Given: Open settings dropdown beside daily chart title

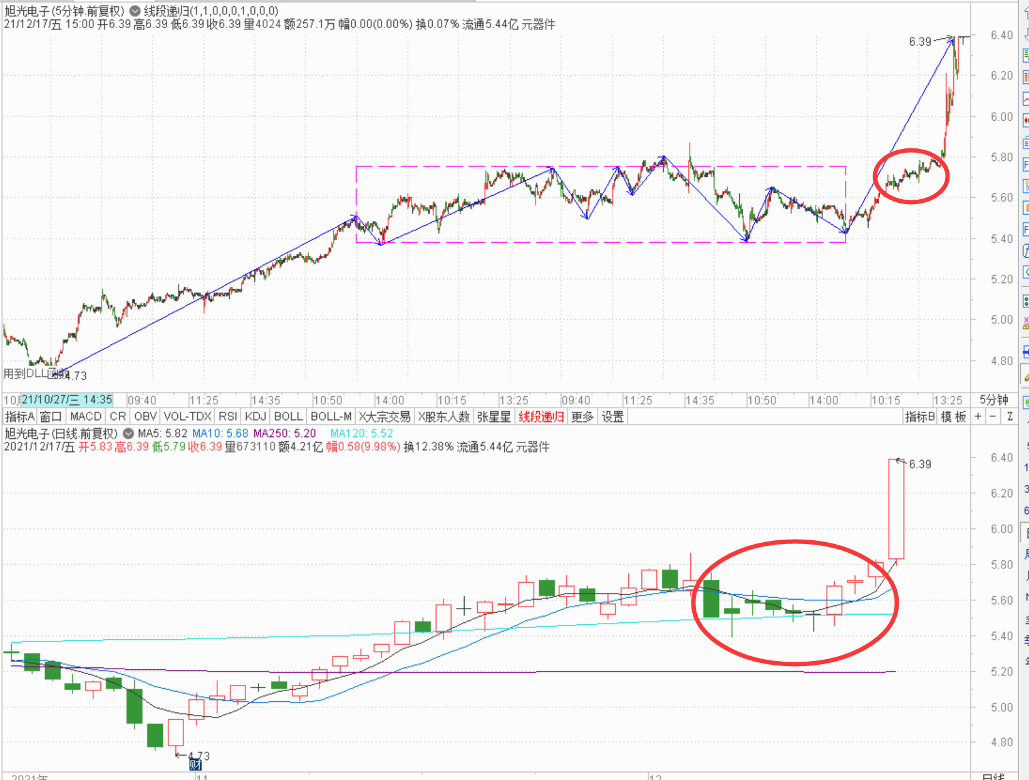Looking at the screenshot, I should click(x=128, y=433).
